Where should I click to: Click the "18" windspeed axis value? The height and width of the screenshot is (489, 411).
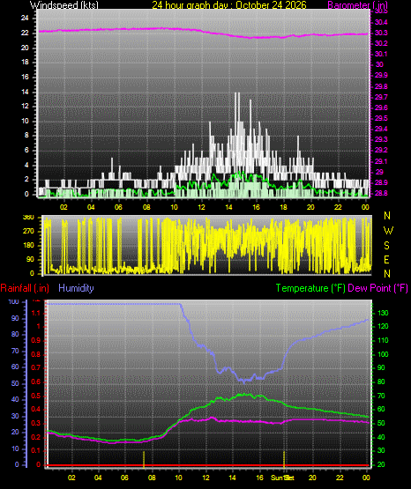[25, 62]
